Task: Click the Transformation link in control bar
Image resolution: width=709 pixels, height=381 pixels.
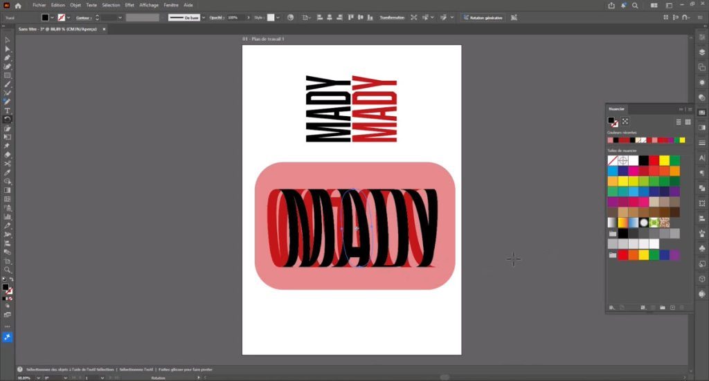Action: [391, 17]
